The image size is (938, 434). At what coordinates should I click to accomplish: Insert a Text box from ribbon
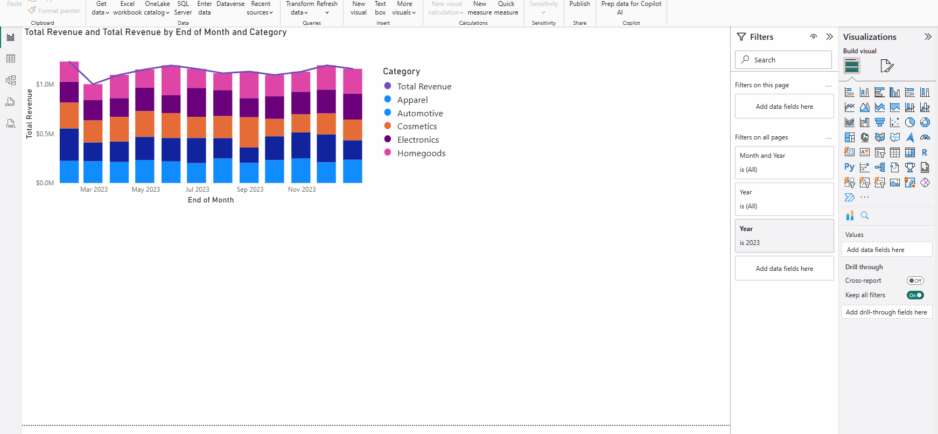pyautogui.click(x=380, y=8)
